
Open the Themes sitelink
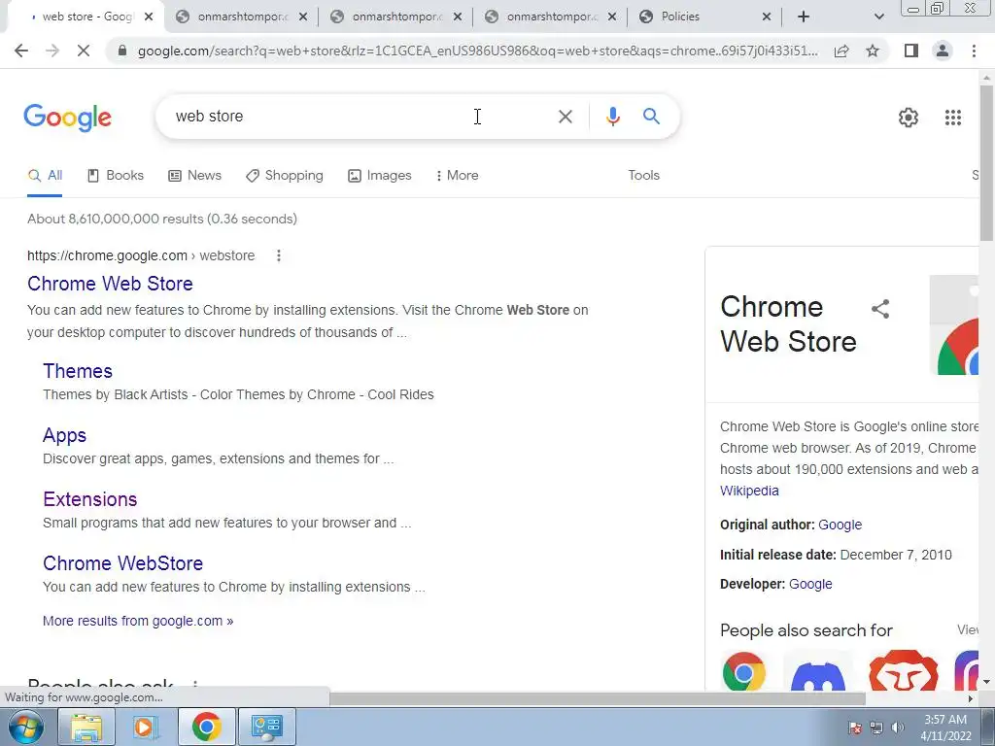point(78,371)
